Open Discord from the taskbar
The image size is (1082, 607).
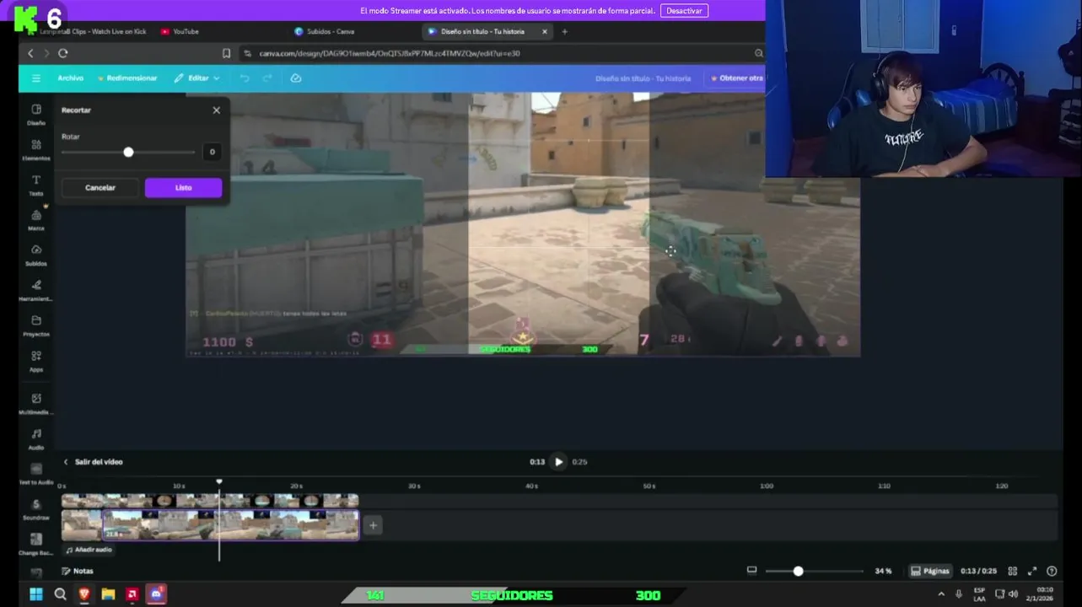[x=156, y=594]
